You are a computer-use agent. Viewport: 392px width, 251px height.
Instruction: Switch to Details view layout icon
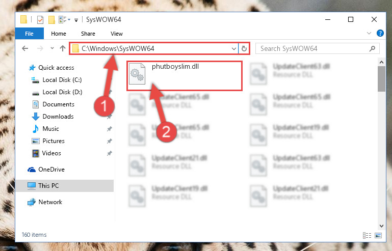[367, 235]
